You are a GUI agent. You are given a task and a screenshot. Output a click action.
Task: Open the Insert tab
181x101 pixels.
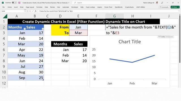[x=16, y=7]
